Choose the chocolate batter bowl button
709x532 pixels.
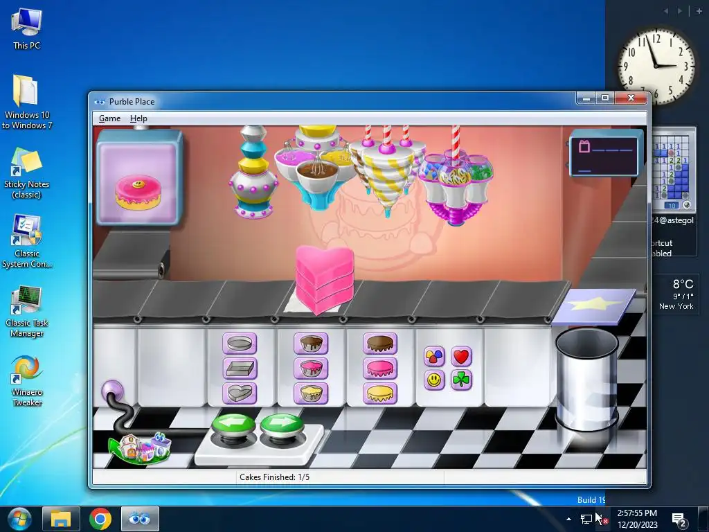click(x=311, y=344)
